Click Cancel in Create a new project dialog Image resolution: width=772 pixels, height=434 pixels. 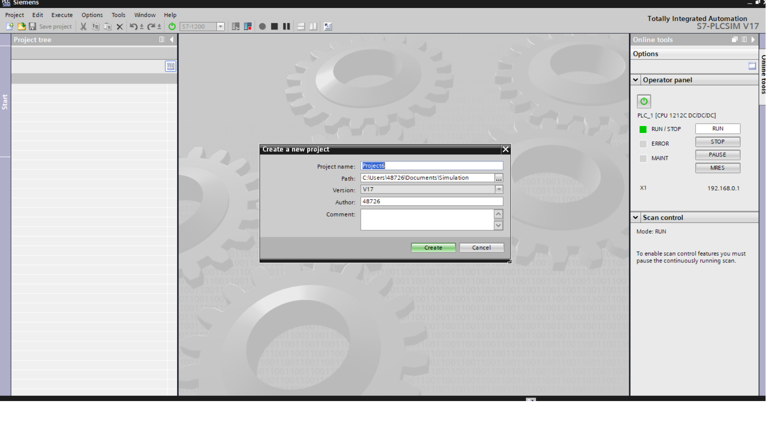click(x=481, y=248)
